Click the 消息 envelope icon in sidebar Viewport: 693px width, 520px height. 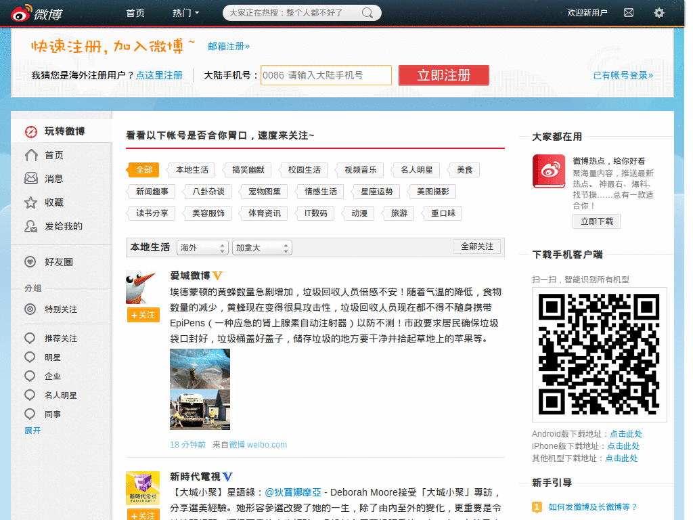(31, 179)
